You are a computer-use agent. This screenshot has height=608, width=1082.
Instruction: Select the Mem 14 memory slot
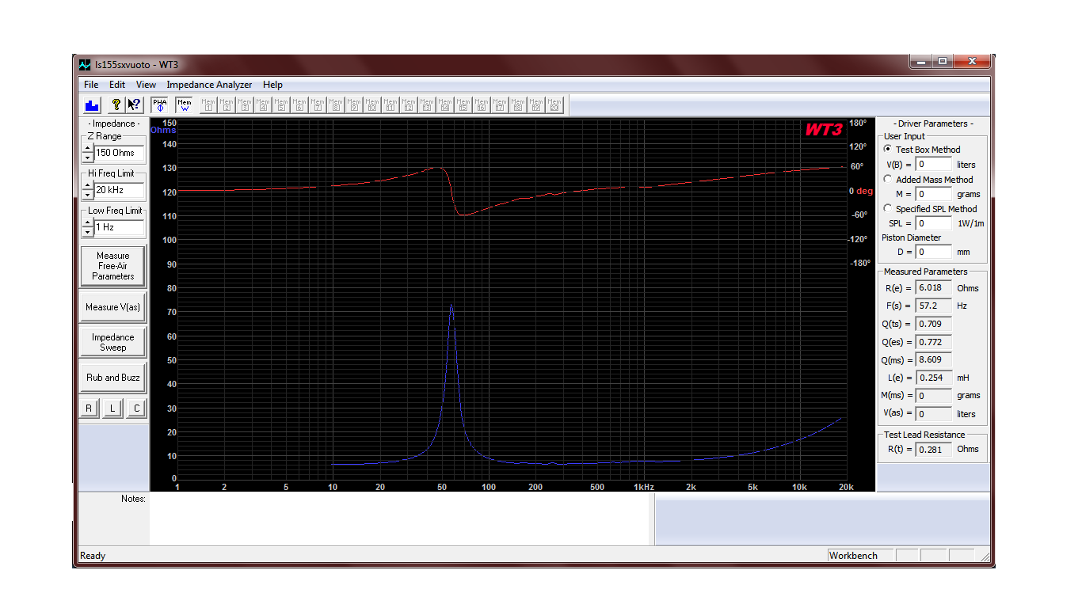coord(445,104)
